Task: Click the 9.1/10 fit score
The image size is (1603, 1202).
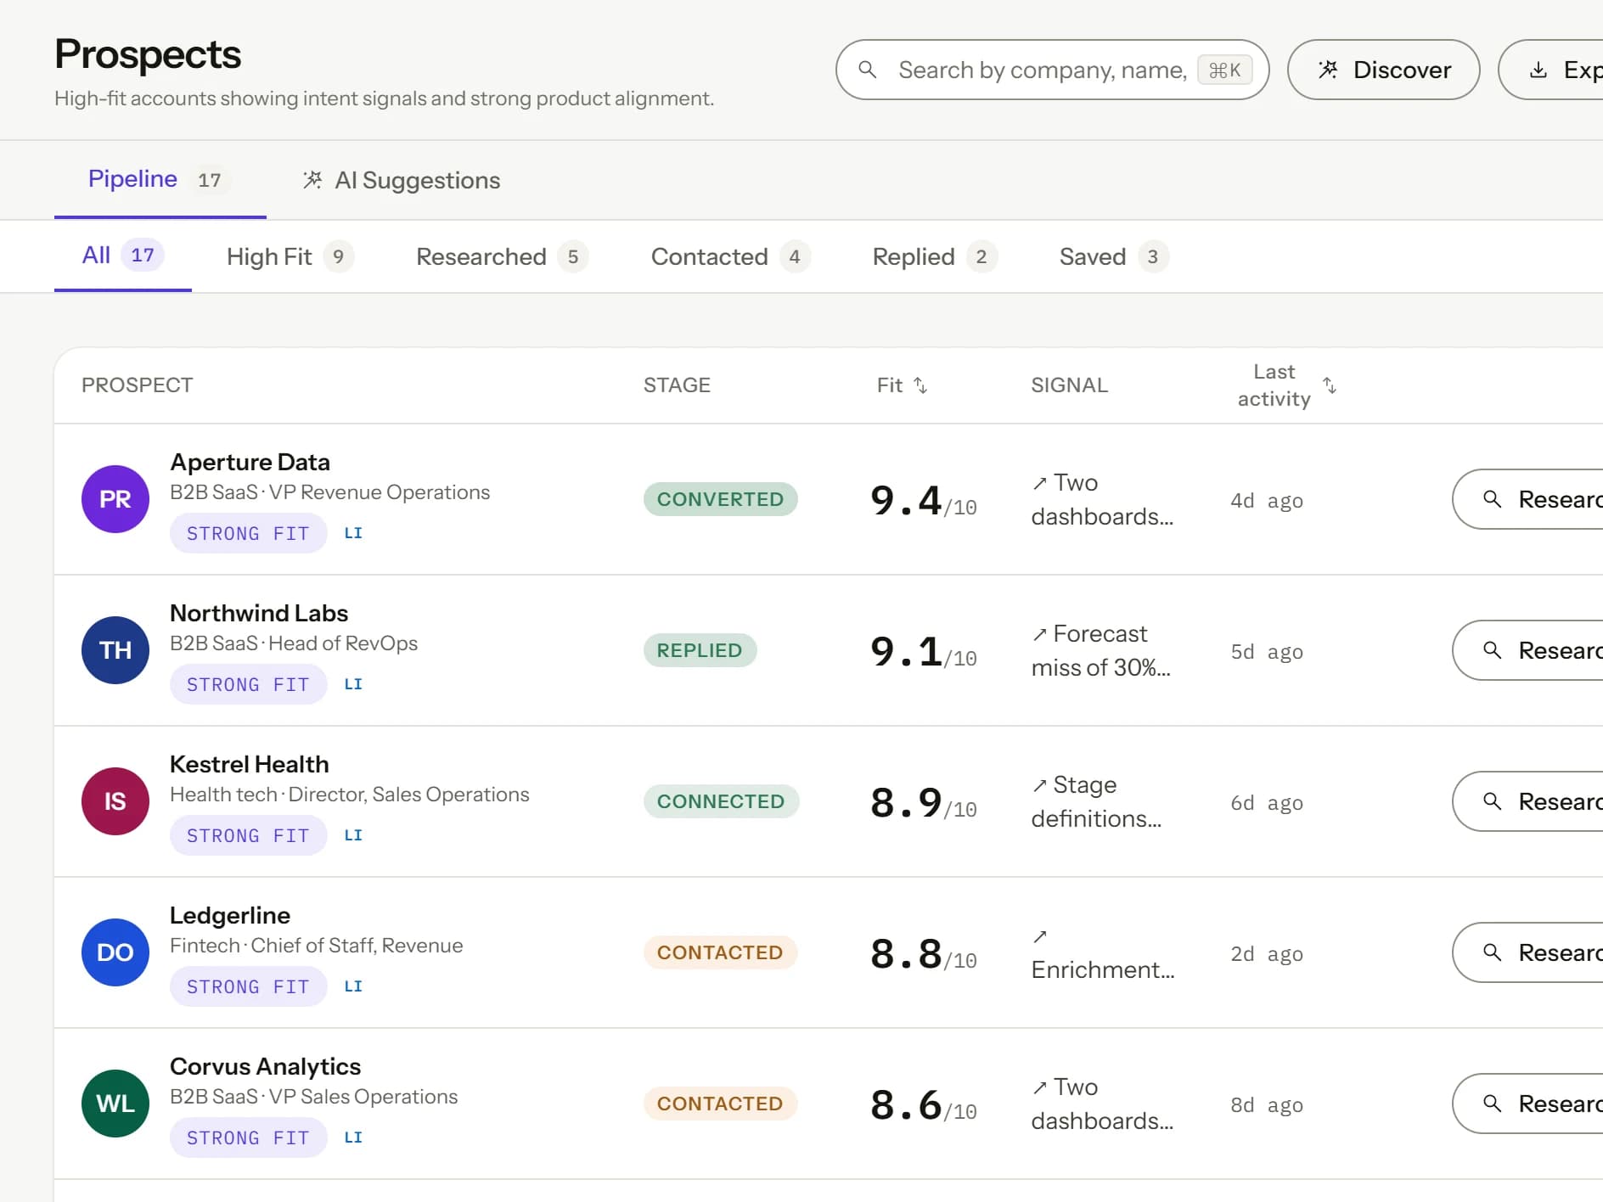Action: [x=923, y=651]
